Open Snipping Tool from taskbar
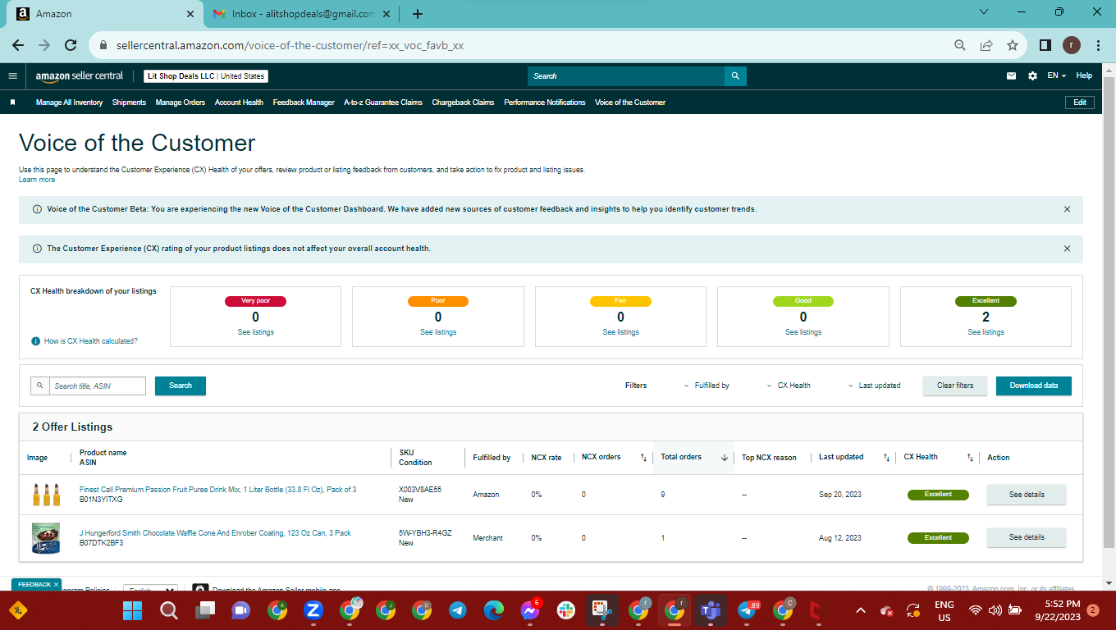The height and width of the screenshot is (630, 1116). click(601, 610)
